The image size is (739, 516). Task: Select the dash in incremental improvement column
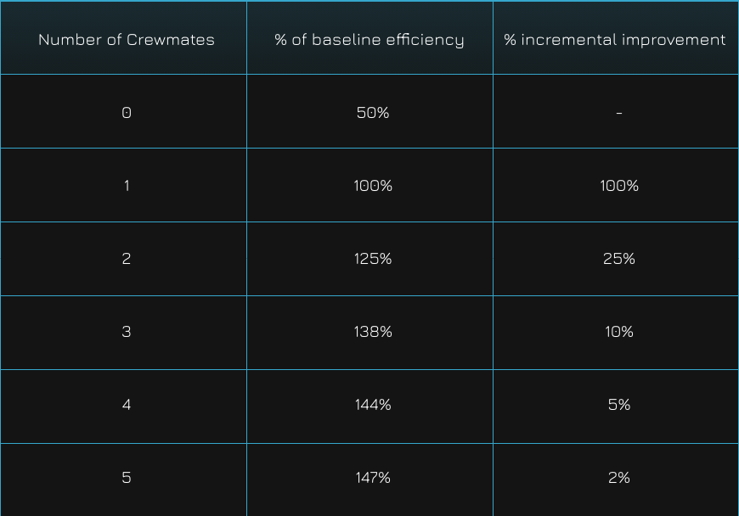pyautogui.click(x=619, y=112)
